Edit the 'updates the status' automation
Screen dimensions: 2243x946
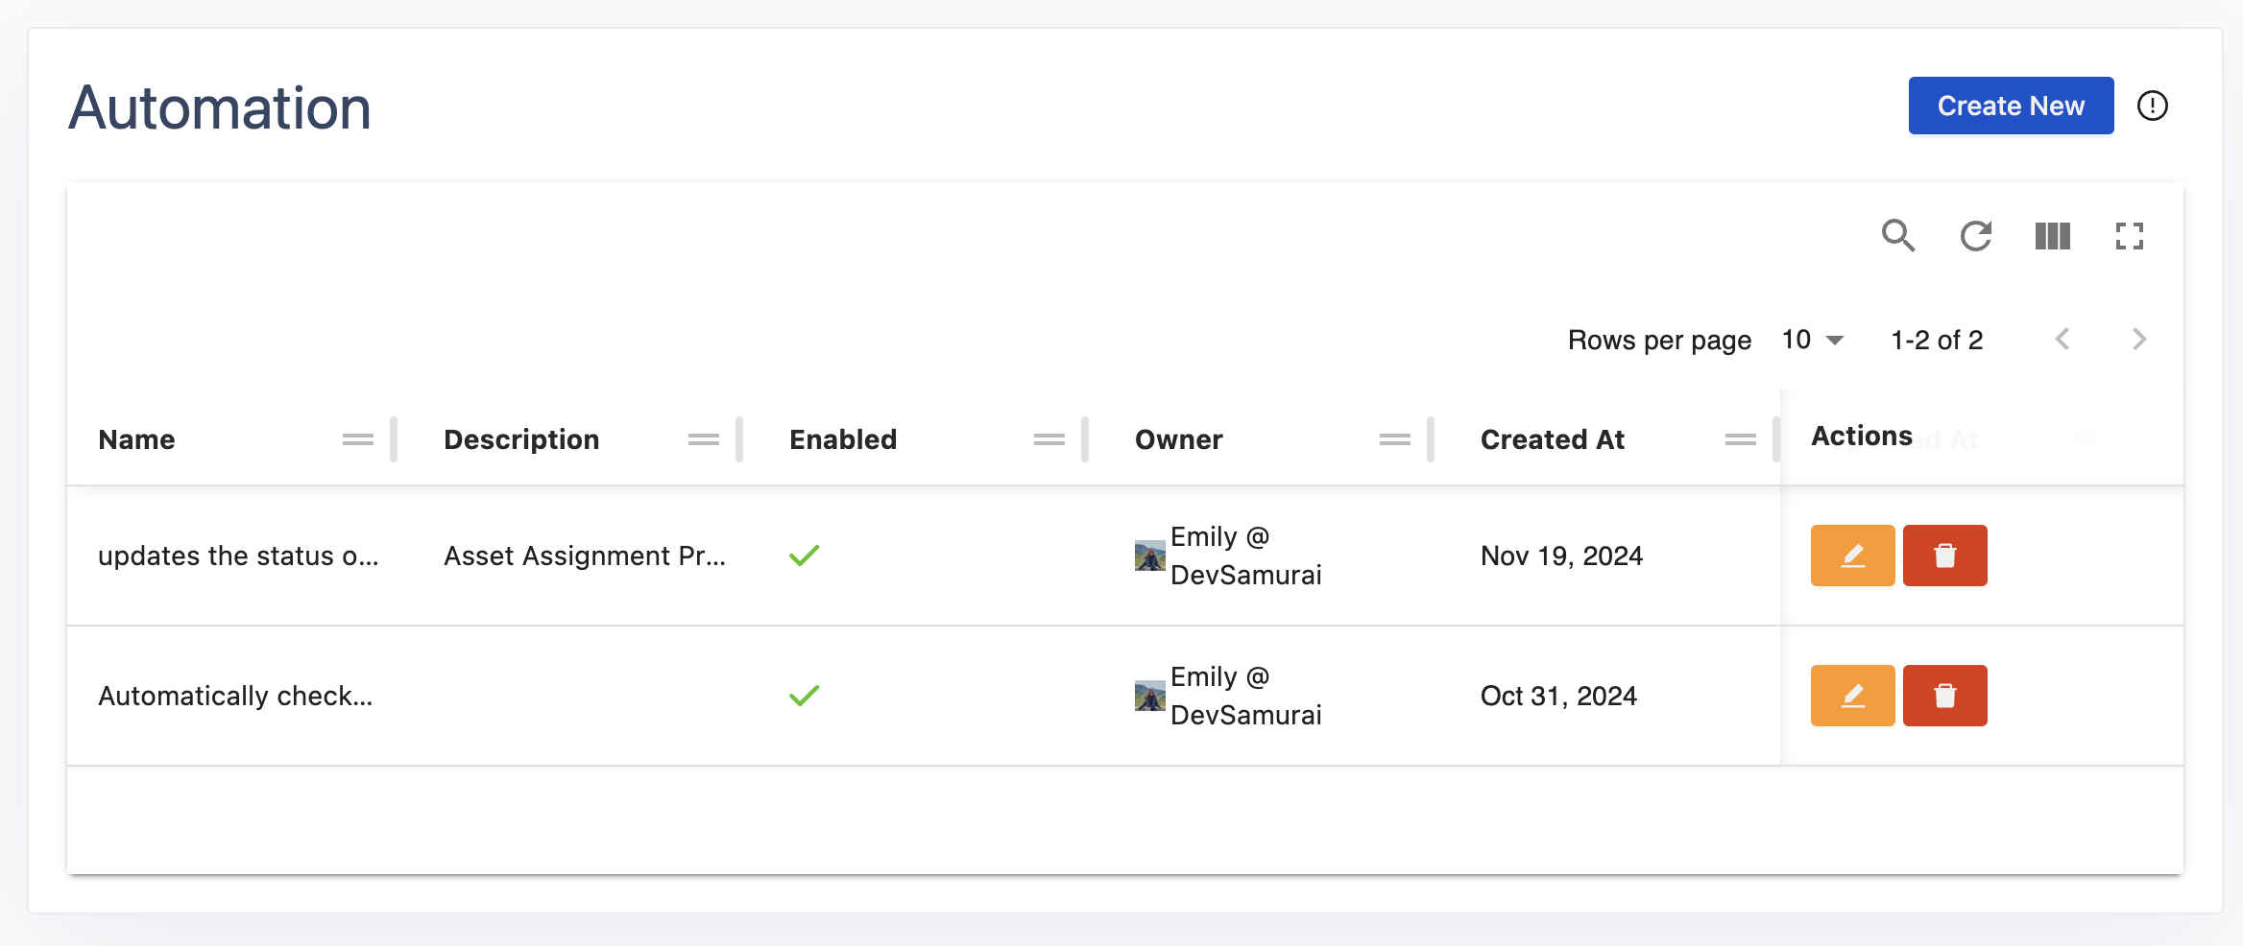coord(1852,556)
